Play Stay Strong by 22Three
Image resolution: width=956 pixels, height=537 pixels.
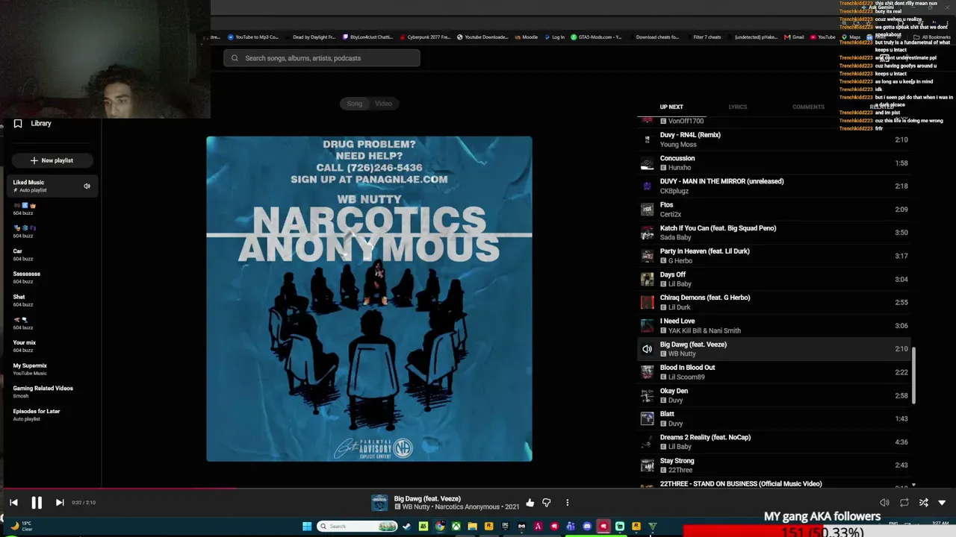(x=775, y=465)
